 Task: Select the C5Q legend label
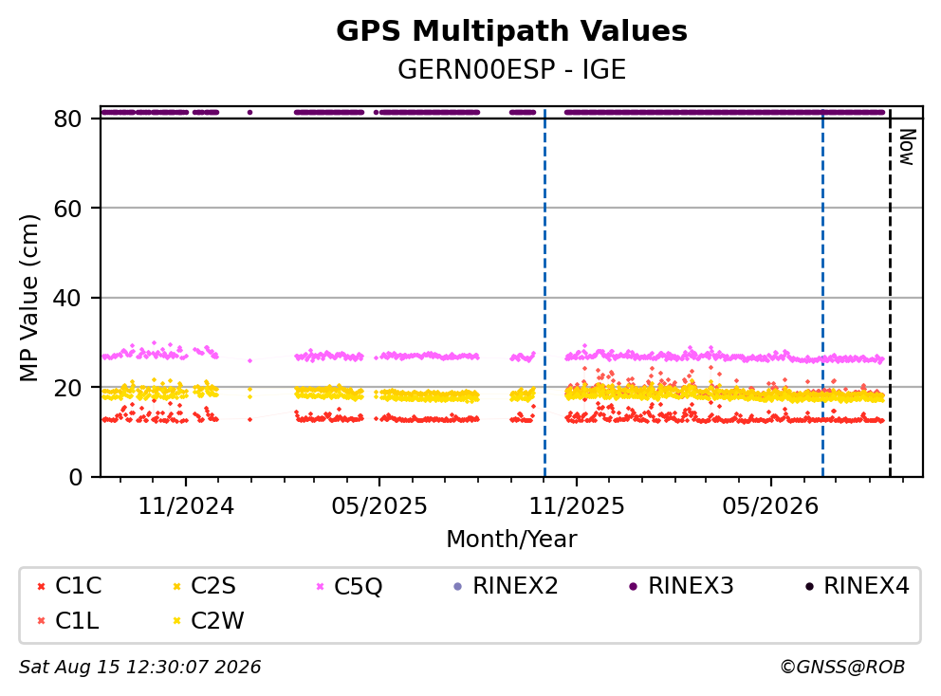[x=358, y=586]
